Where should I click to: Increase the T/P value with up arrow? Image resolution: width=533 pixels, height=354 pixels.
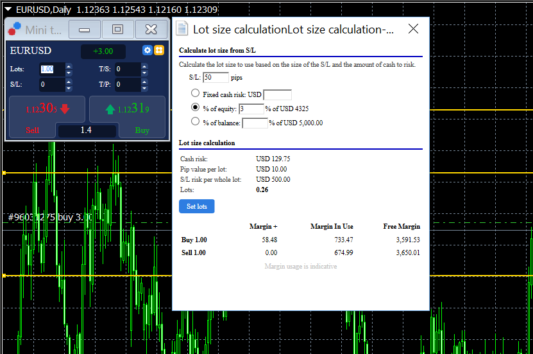(x=144, y=81)
